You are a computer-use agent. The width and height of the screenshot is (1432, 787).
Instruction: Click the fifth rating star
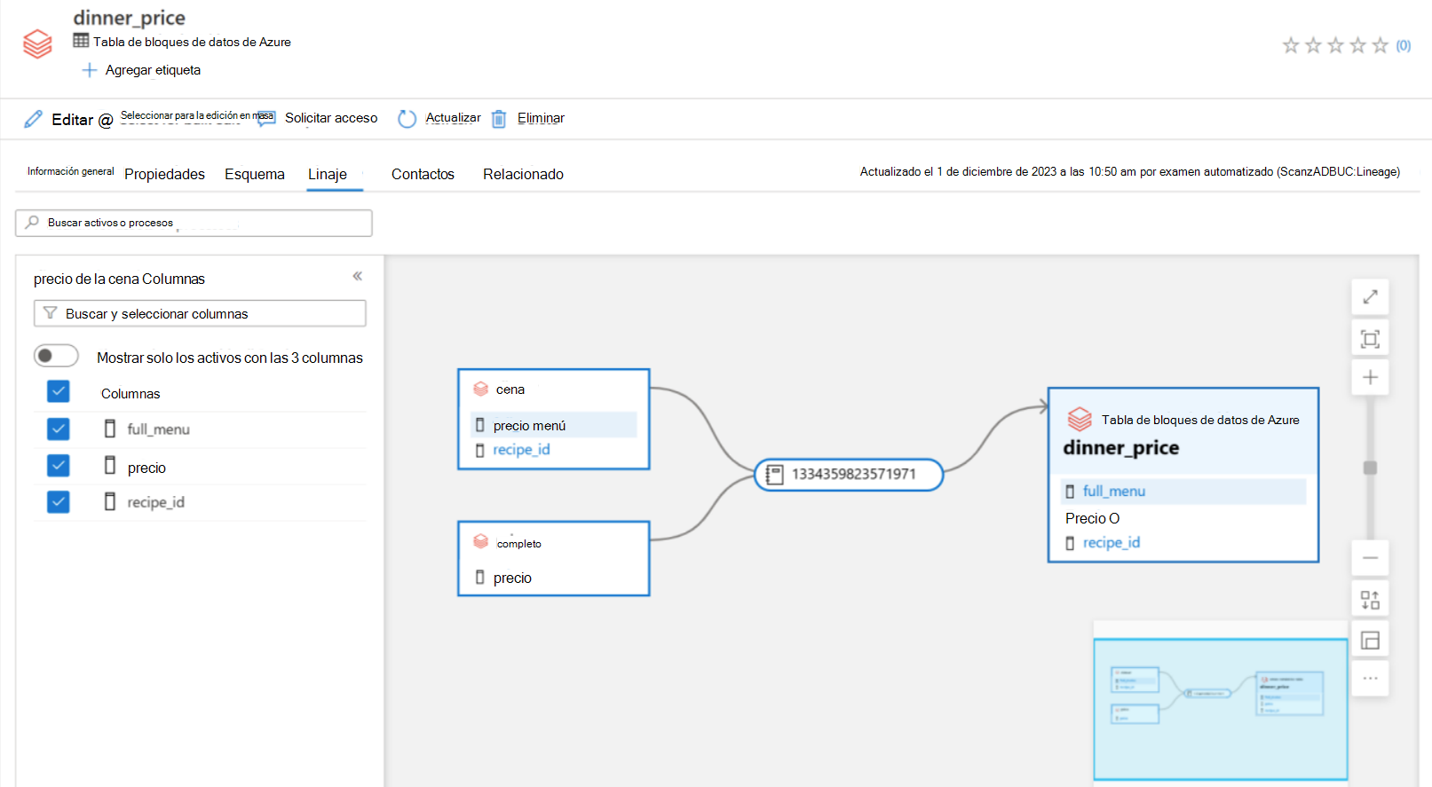coord(1380,45)
